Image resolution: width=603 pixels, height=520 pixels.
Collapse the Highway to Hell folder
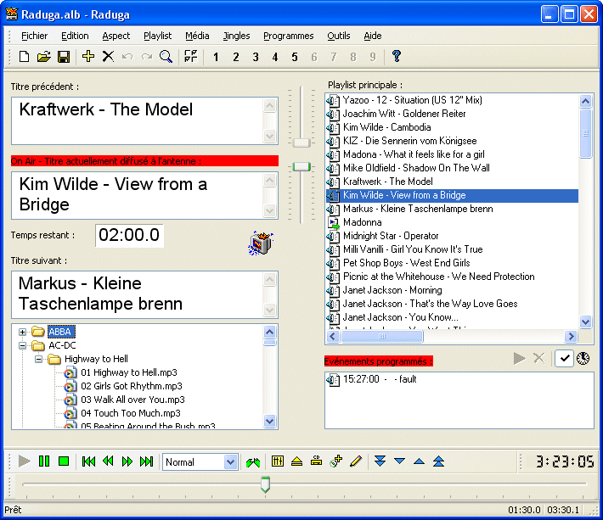38,359
